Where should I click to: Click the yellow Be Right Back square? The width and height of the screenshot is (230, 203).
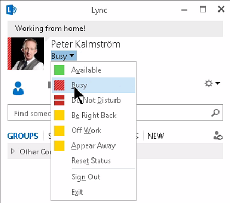[x=59, y=115]
